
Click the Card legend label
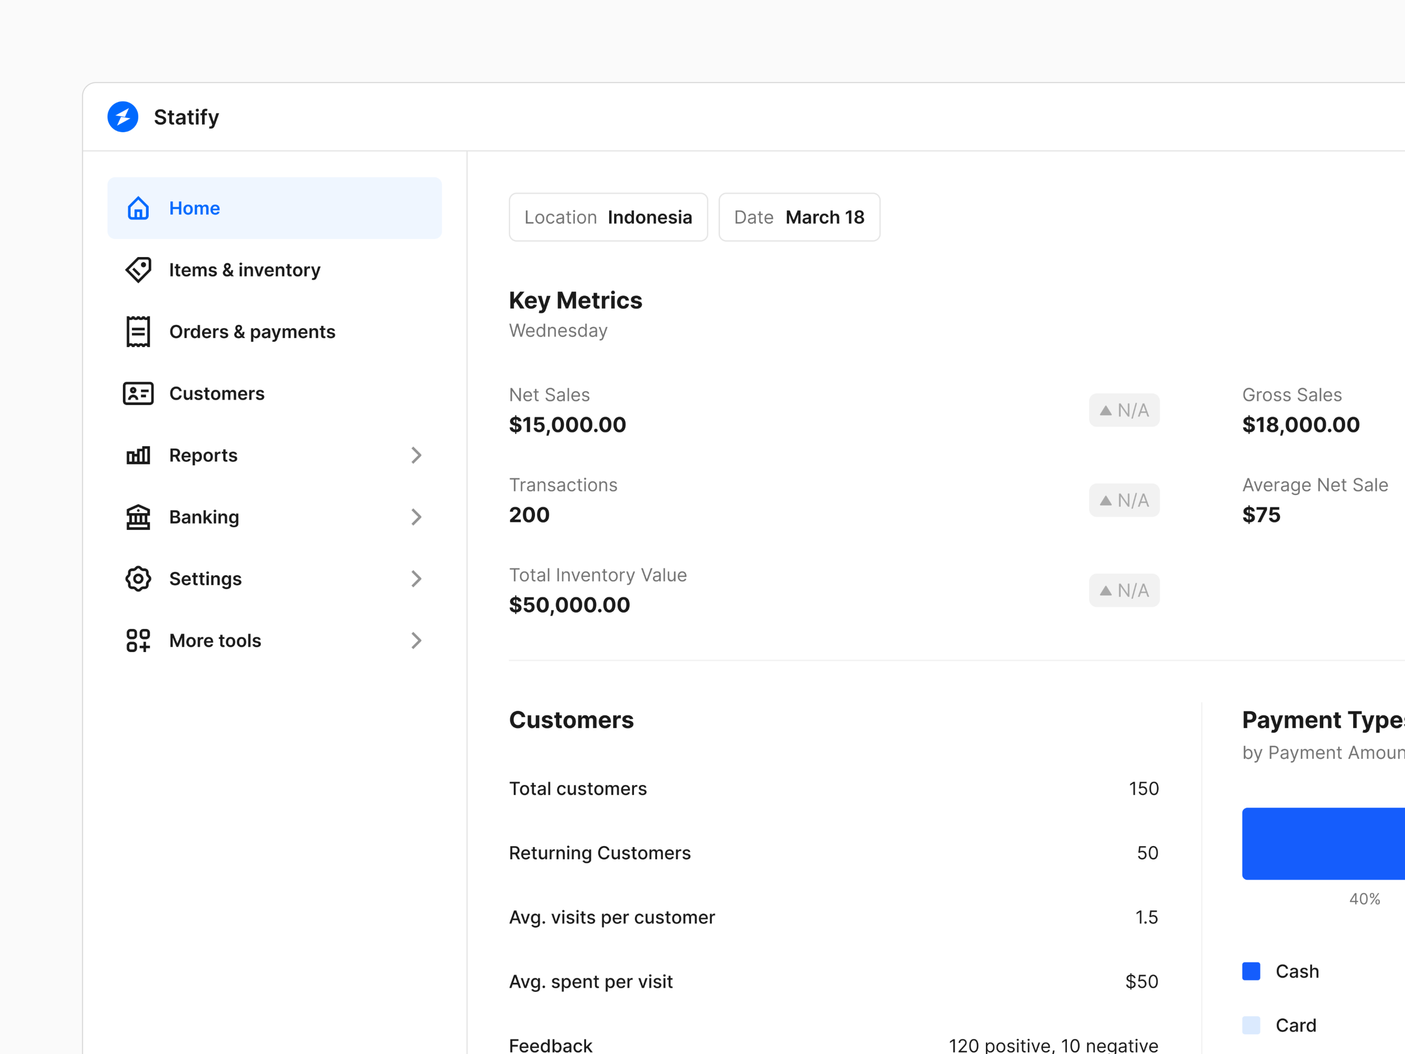(1296, 1025)
